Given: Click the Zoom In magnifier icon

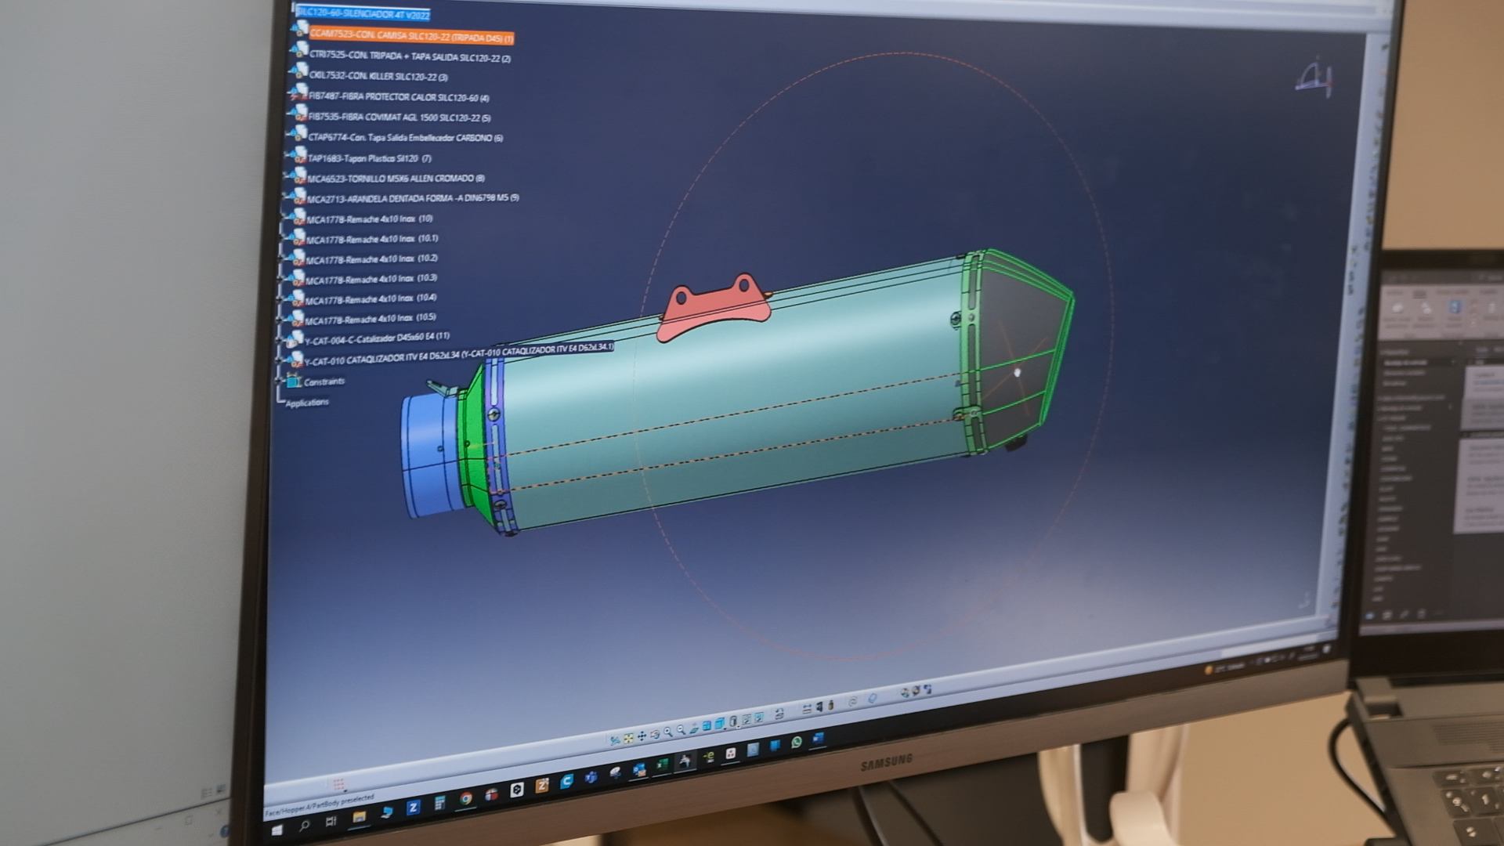Looking at the screenshot, I should (x=668, y=732).
